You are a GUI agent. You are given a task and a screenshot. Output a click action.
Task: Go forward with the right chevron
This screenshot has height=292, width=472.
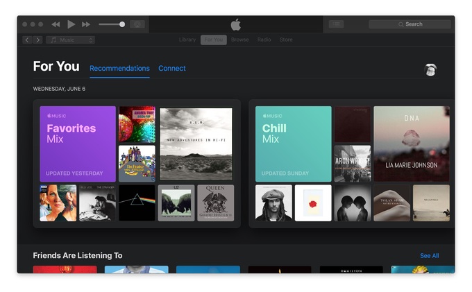coord(37,40)
